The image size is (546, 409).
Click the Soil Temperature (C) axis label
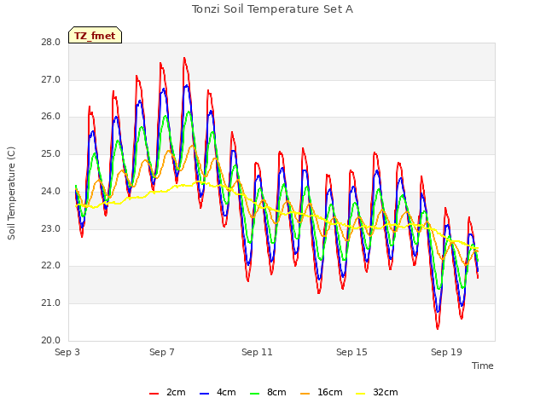click(x=11, y=193)
